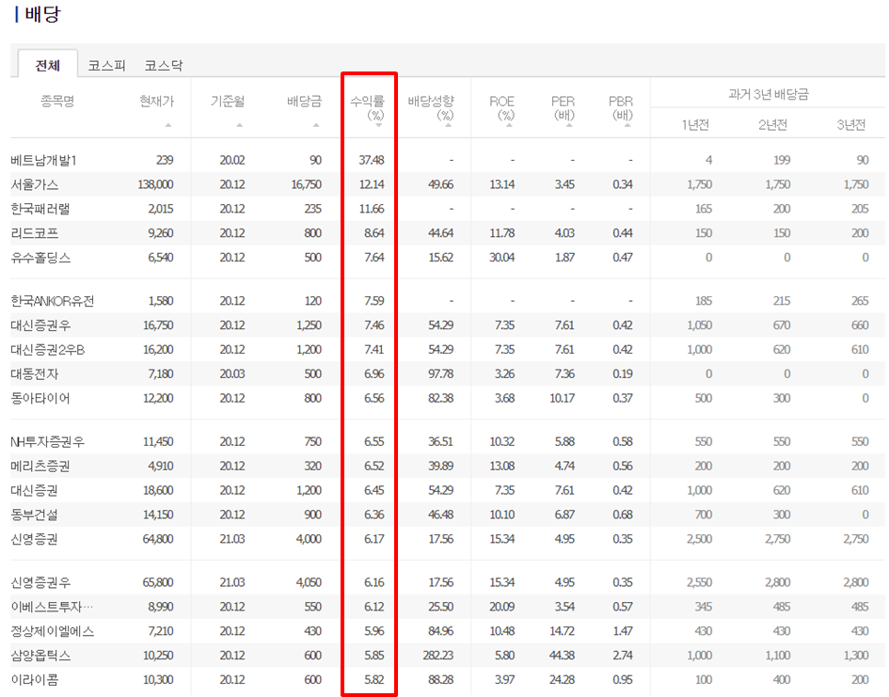This screenshot has width=889, height=697.
Task: Switch to the 전체 tab
Action: pos(48,65)
